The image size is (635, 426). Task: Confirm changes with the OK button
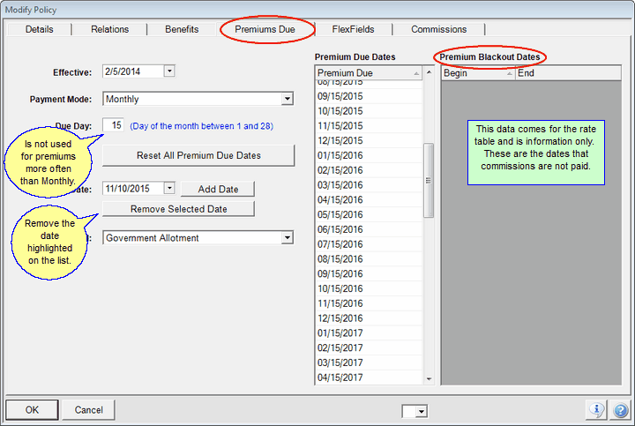pos(32,410)
